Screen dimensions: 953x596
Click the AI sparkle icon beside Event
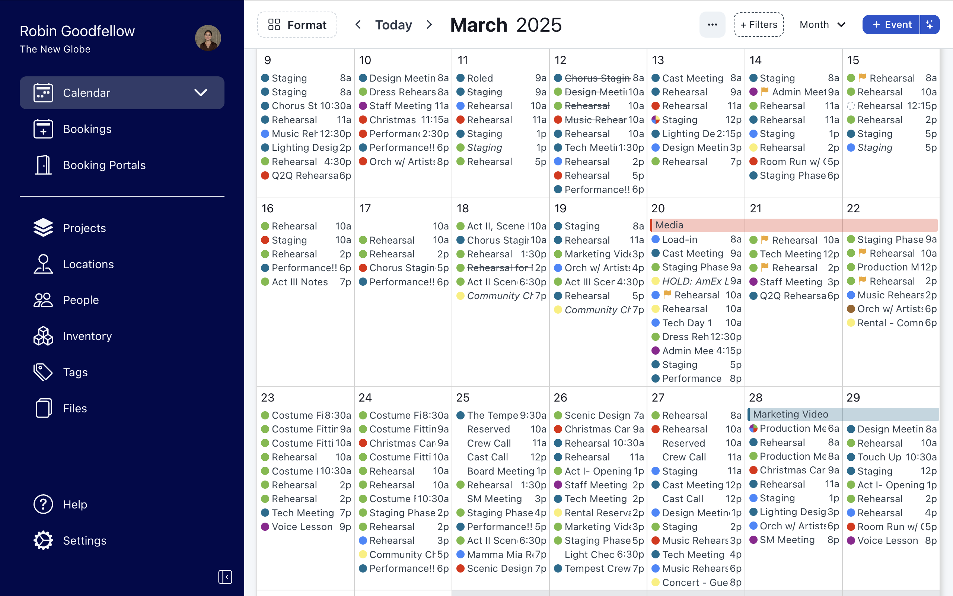pos(930,25)
